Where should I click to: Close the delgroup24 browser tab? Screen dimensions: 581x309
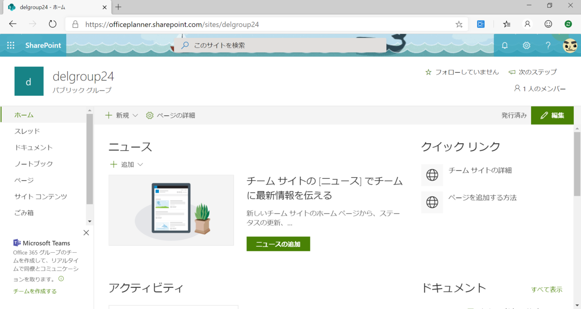(x=105, y=7)
